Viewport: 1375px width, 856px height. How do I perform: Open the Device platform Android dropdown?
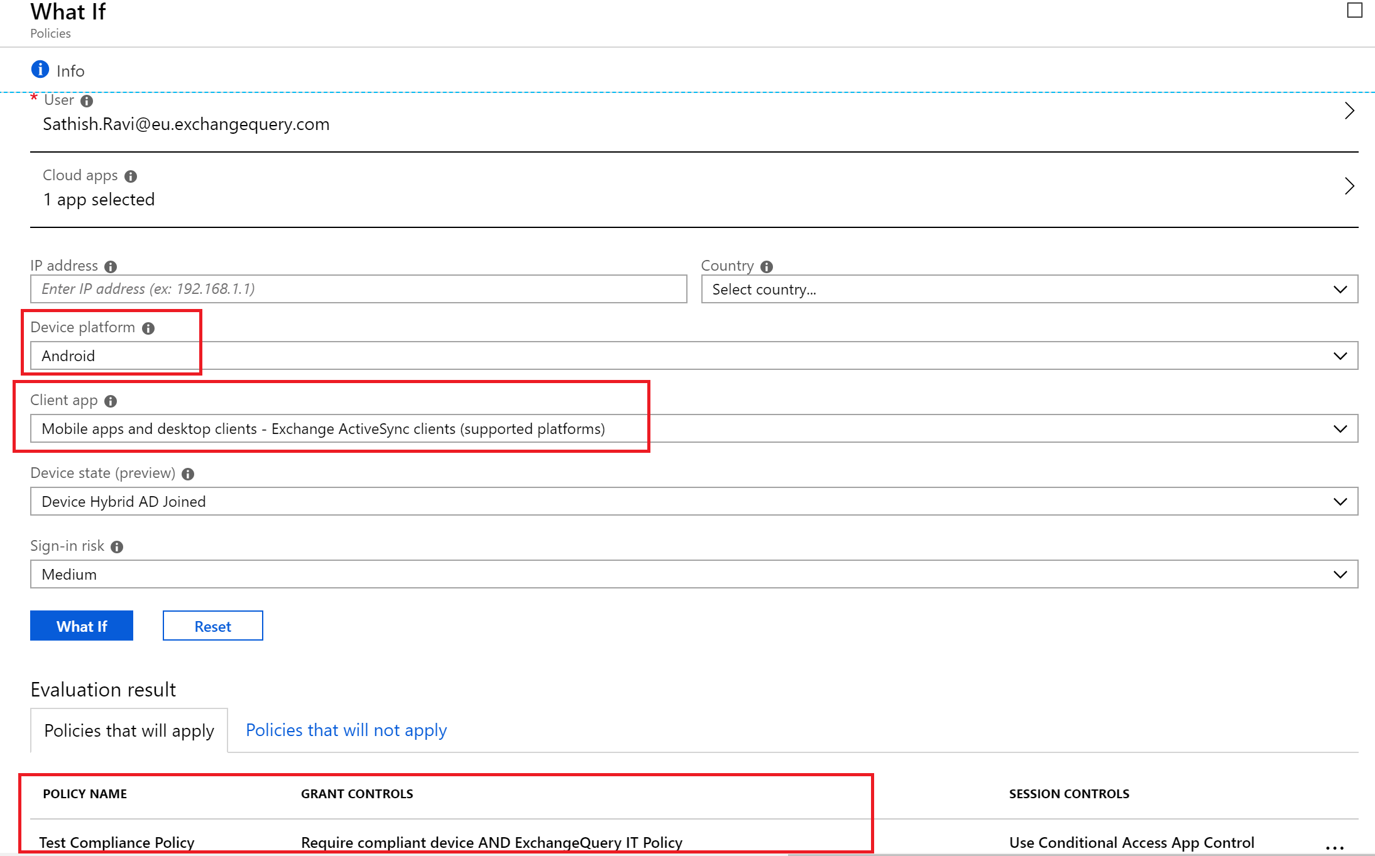pos(694,356)
